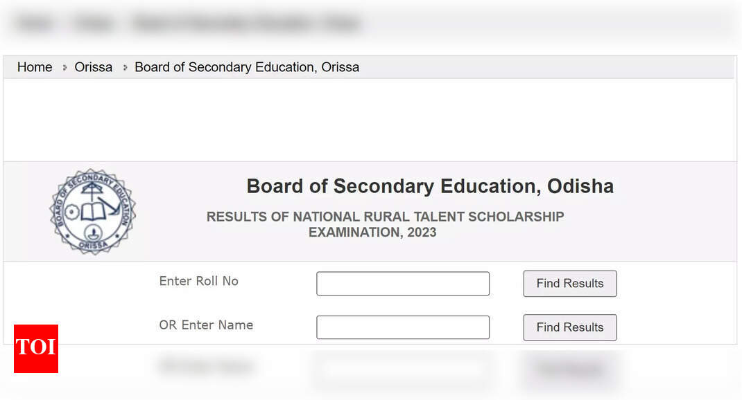Click the blurred button at bottom right
Screen dimensions: 742x400
coord(569,370)
